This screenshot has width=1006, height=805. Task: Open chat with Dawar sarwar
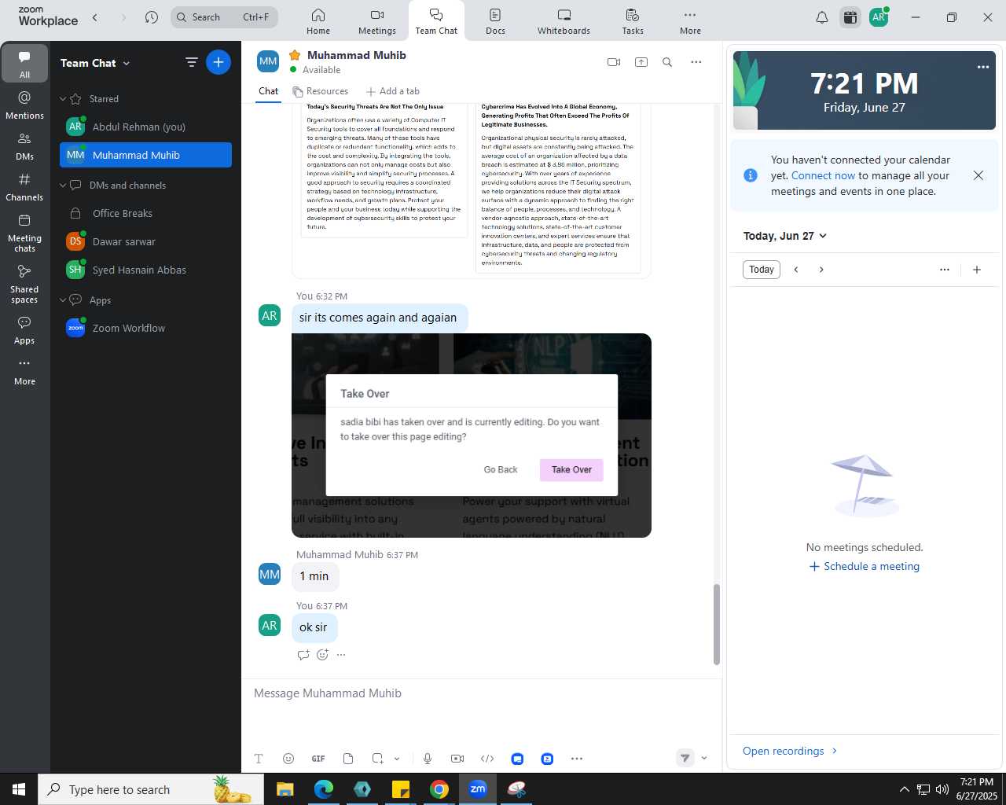click(x=145, y=241)
